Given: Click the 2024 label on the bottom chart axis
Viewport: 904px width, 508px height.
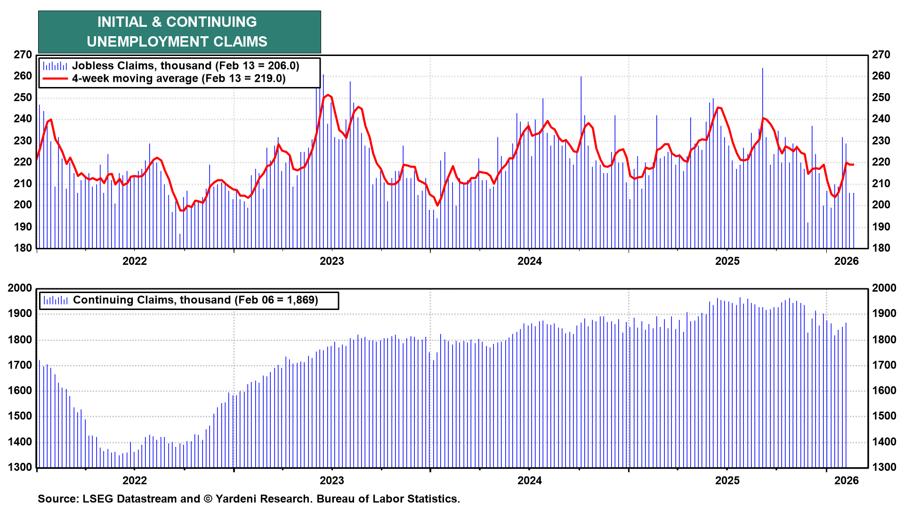Looking at the screenshot, I should pyautogui.click(x=530, y=481).
